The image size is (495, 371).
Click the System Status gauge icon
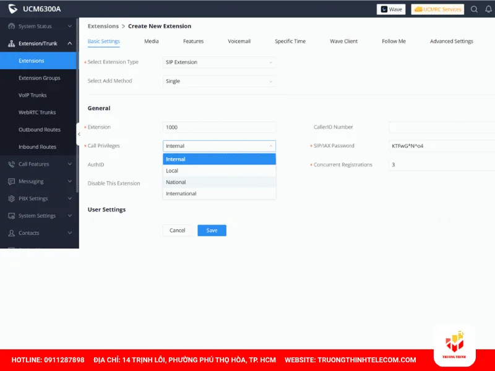coord(11,26)
